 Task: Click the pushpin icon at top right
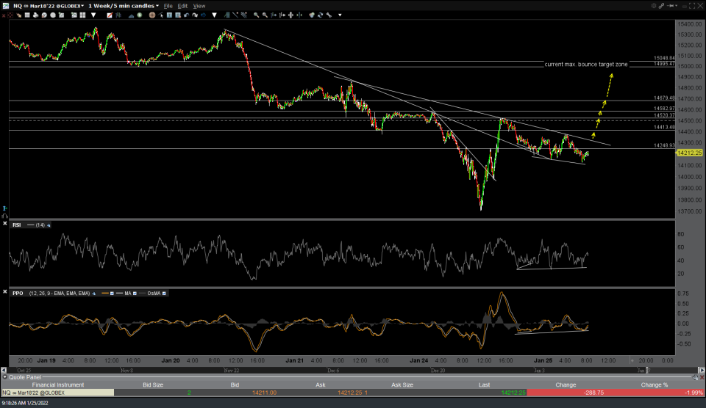click(671, 6)
